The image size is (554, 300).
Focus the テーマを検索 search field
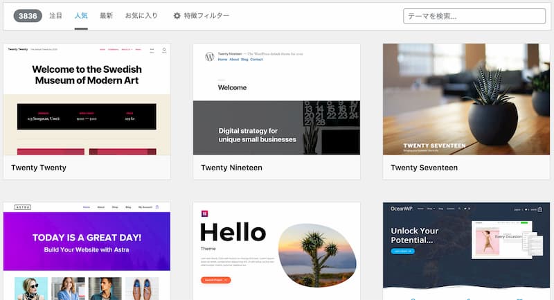pos(474,16)
